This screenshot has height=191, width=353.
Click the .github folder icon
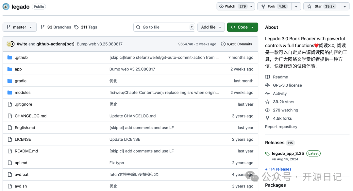pos(9,58)
